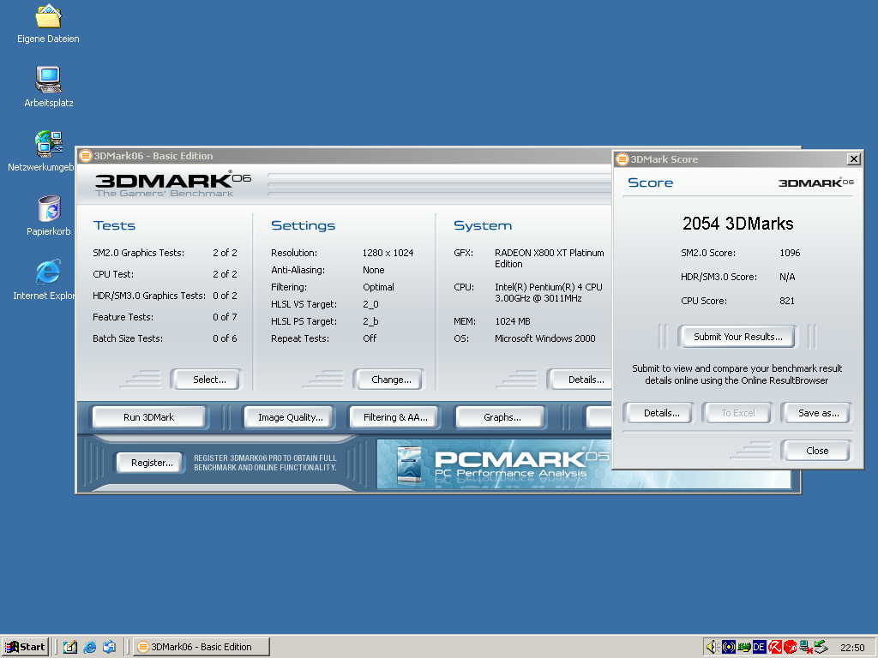878x658 pixels.
Task: Click the Microsoft Windows 2000 OS text
Action: coord(544,338)
